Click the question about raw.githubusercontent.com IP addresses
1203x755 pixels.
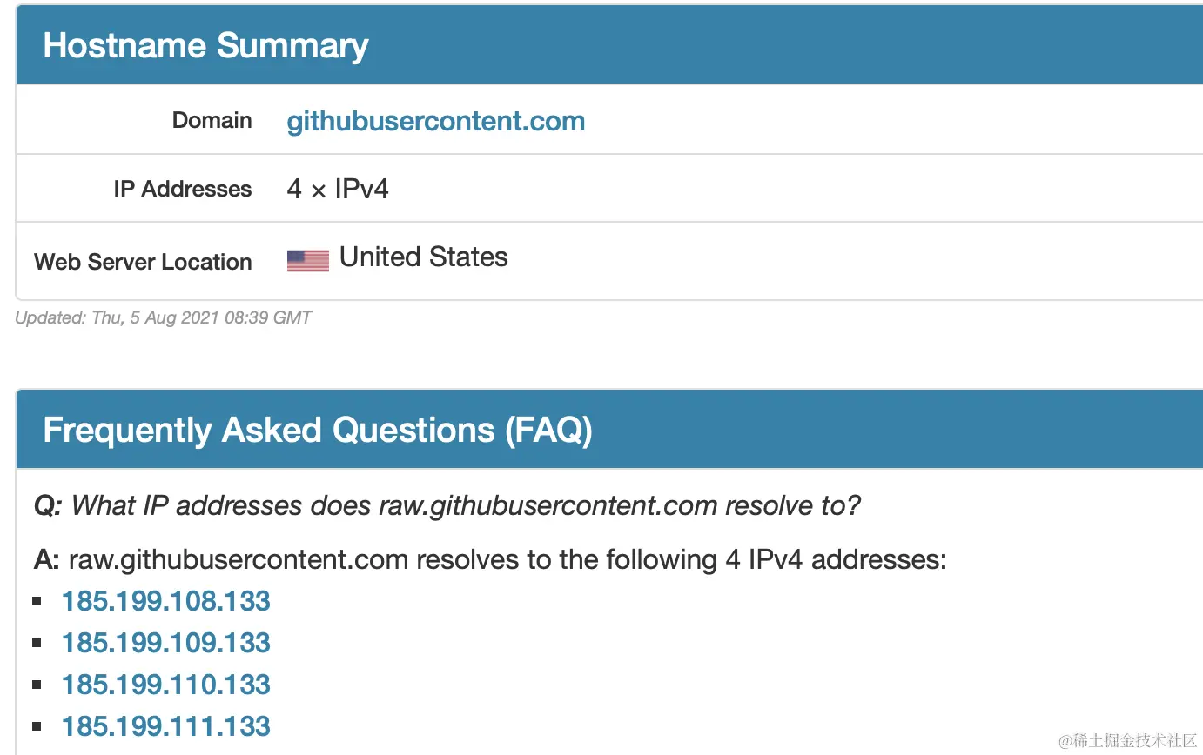[x=447, y=505]
